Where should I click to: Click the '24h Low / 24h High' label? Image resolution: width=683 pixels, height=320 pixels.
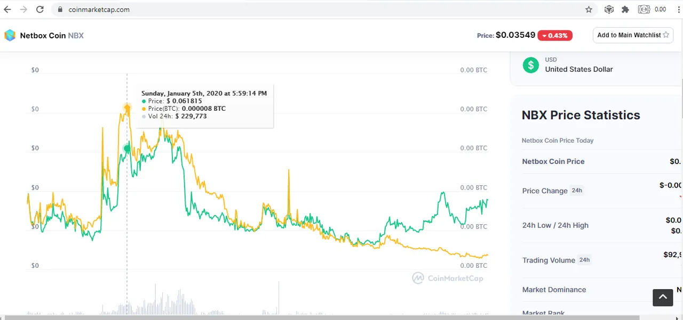pos(555,225)
